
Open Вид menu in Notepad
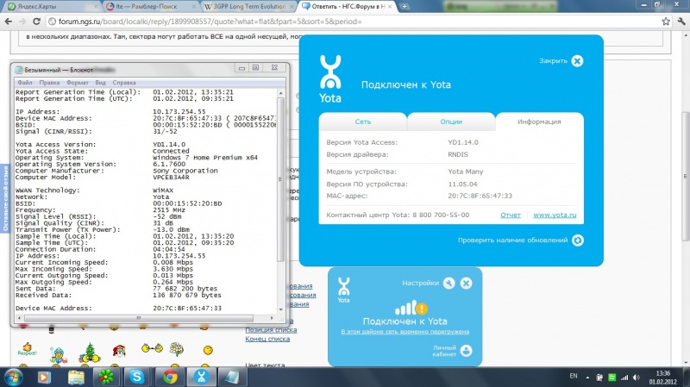[x=100, y=82]
